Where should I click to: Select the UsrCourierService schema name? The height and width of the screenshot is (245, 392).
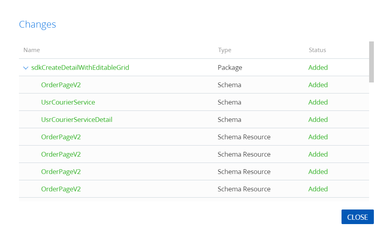[x=68, y=102]
